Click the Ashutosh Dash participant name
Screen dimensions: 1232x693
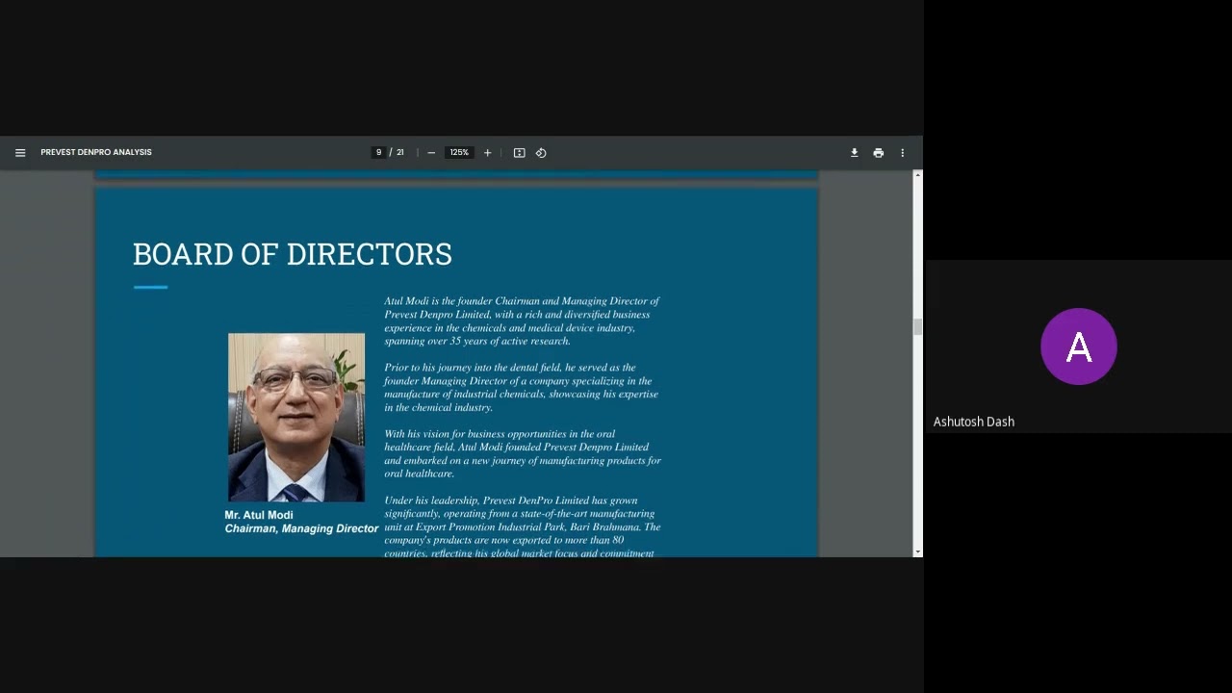(x=974, y=422)
